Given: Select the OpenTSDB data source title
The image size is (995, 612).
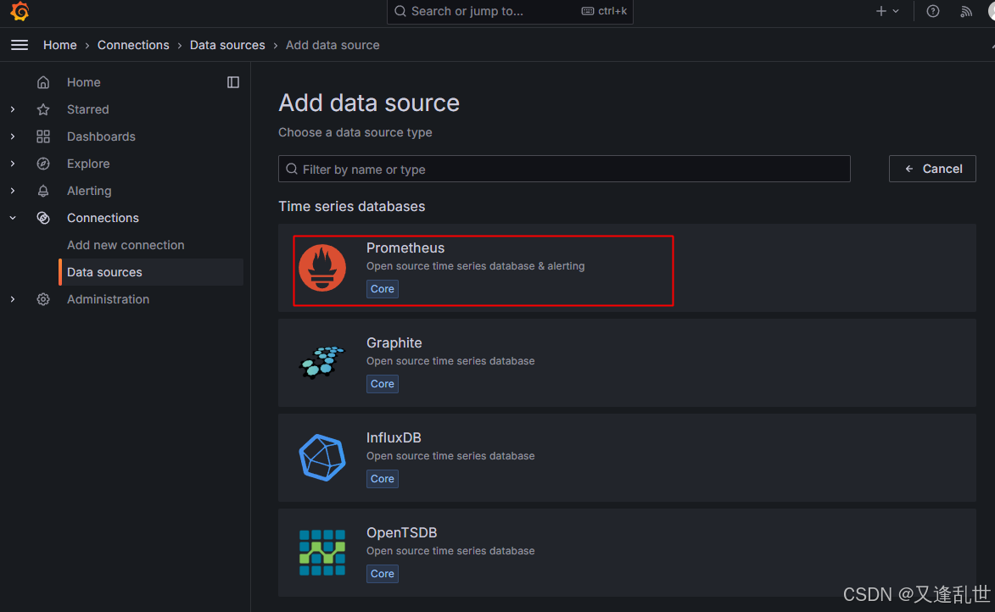Looking at the screenshot, I should click(x=402, y=532).
